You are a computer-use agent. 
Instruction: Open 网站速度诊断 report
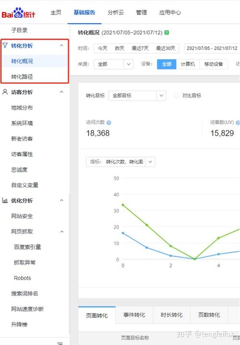coord(27,309)
